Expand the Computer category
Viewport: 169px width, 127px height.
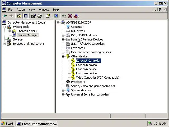pos(63,27)
